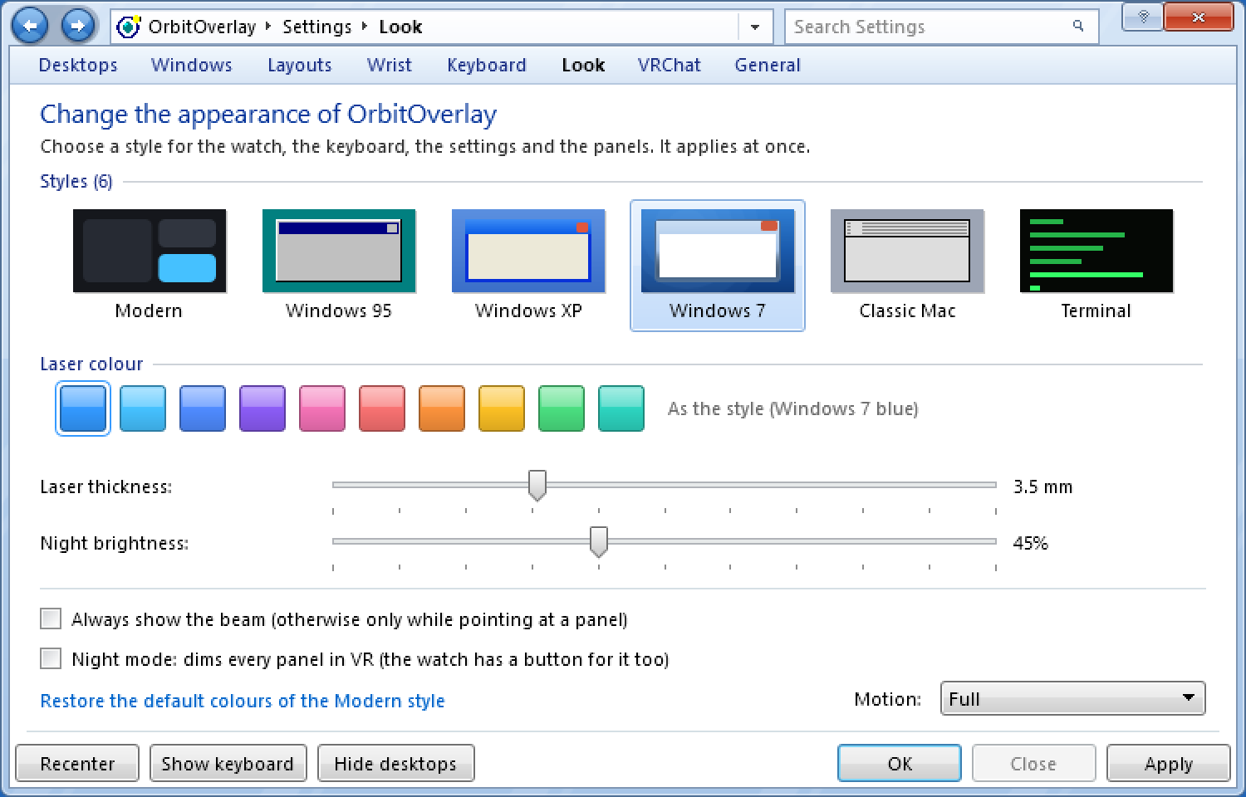This screenshot has width=1246, height=797.
Task: Click the 'Styles (6)' group heading
Action: [76, 181]
